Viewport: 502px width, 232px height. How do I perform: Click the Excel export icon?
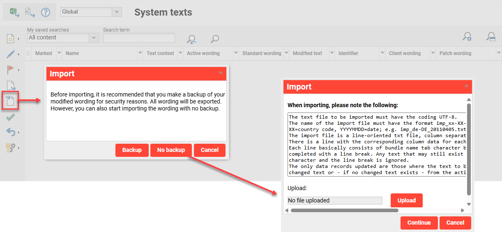point(14,12)
